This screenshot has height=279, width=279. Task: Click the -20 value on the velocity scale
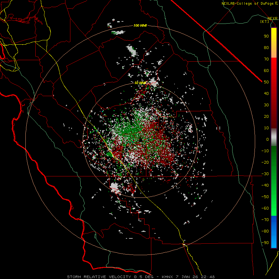tap(265, 162)
